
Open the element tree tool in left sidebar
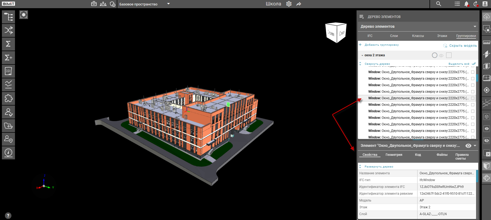click(8, 17)
